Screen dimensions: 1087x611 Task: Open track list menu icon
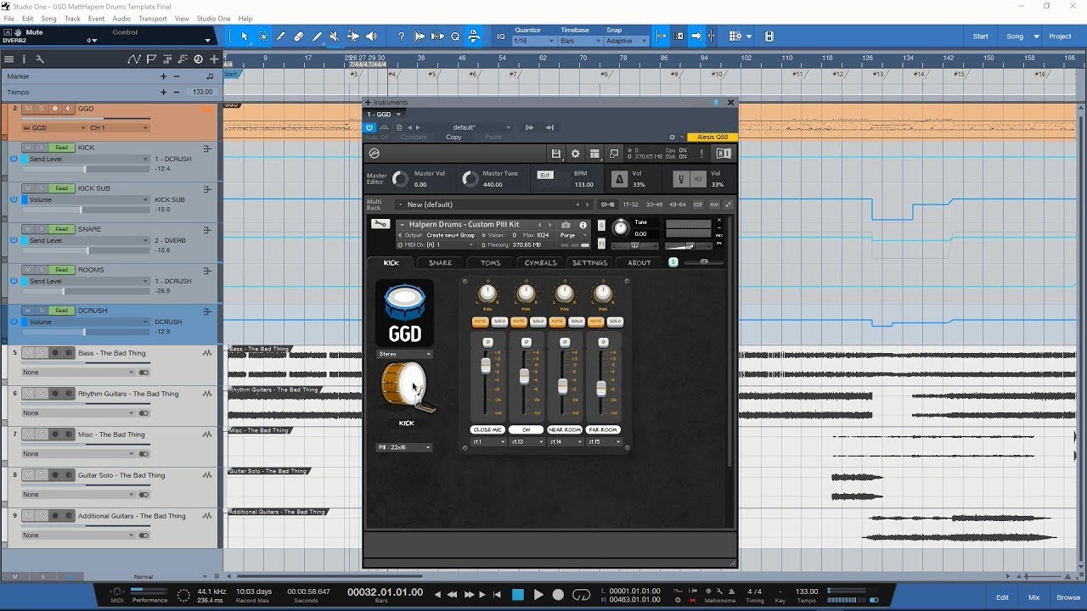point(8,59)
